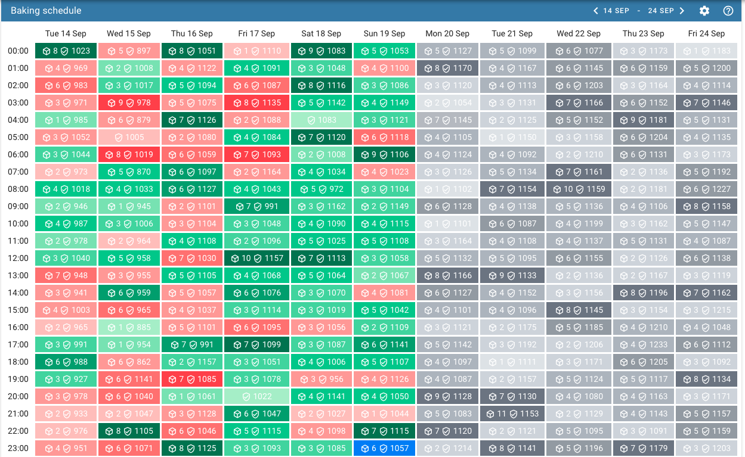Image resolution: width=745 pixels, height=457 pixels.
Task: Open the cell showing only 1022
Action: pos(256,397)
